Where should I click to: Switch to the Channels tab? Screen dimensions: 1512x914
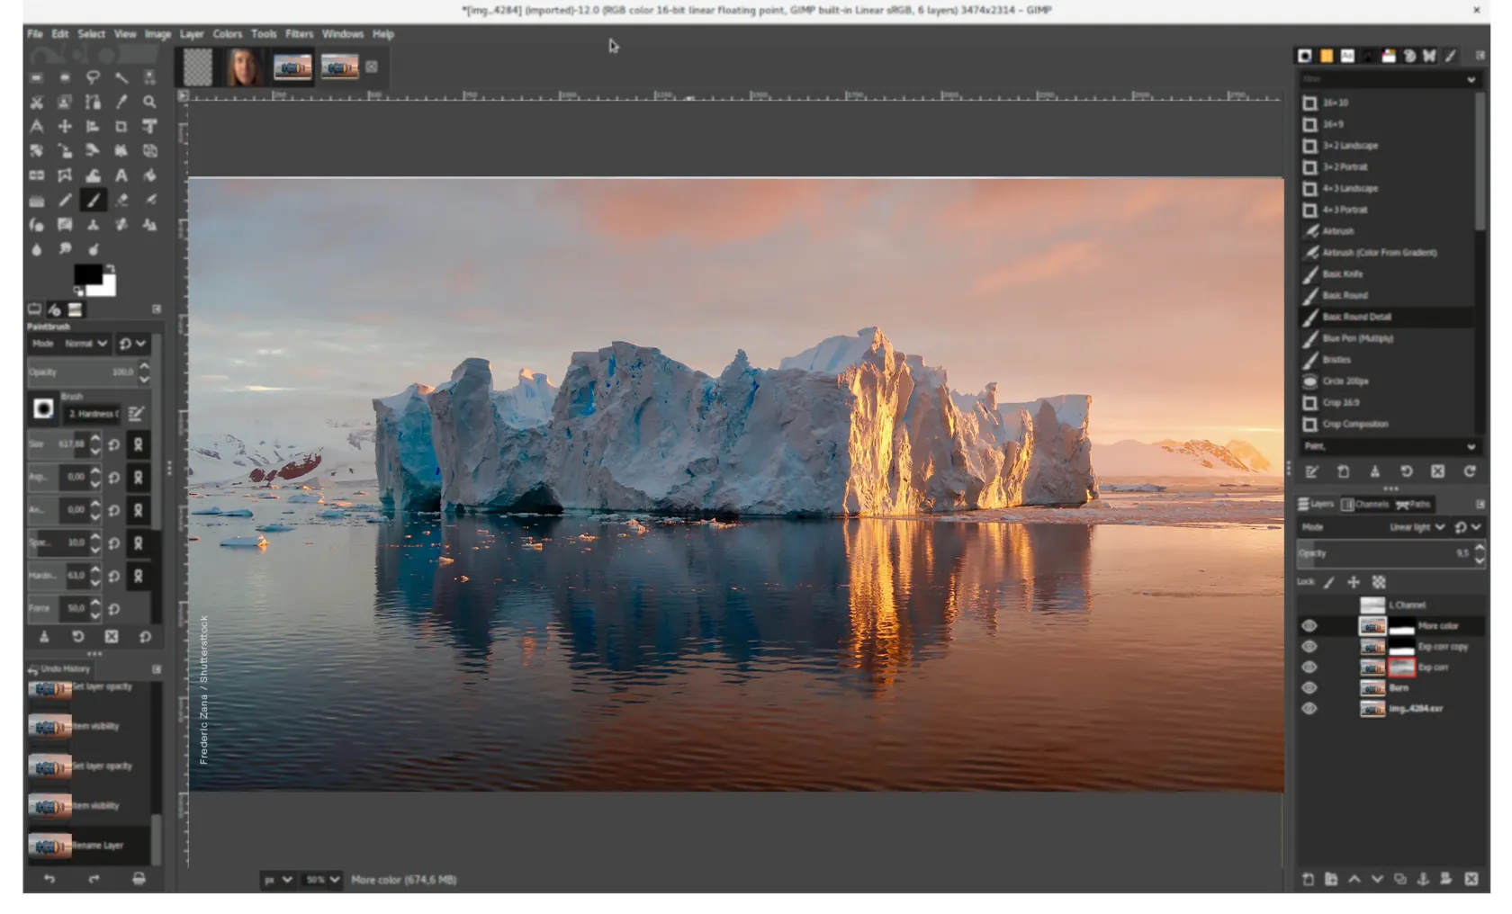1365,505
